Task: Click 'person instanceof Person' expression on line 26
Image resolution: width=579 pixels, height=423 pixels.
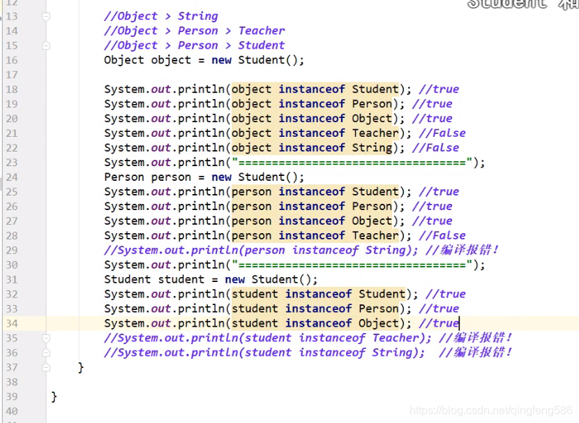Action: (312, 206)
